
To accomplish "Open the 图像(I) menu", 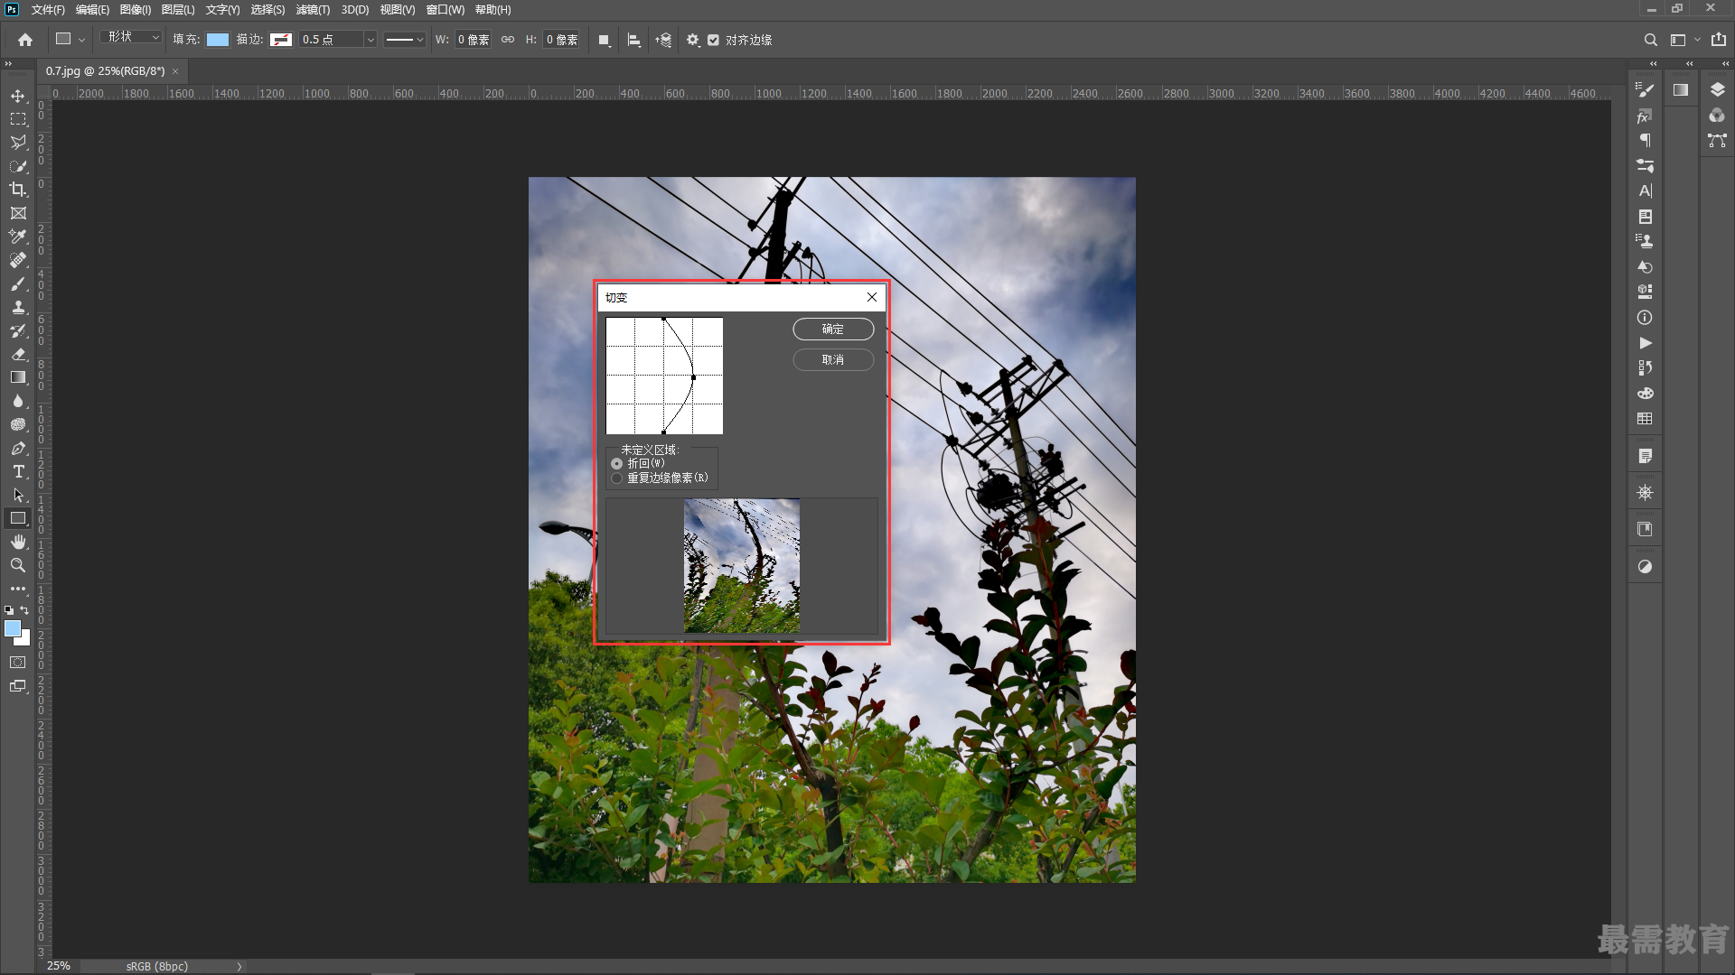I will pos(136,10).
